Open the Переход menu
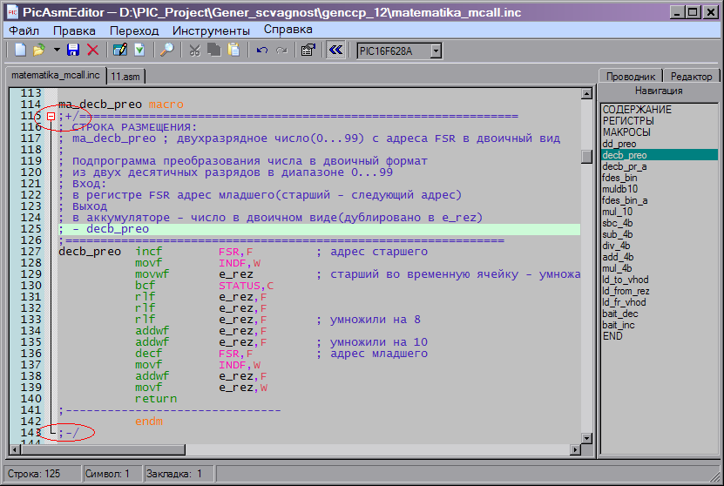 point(134,30)
